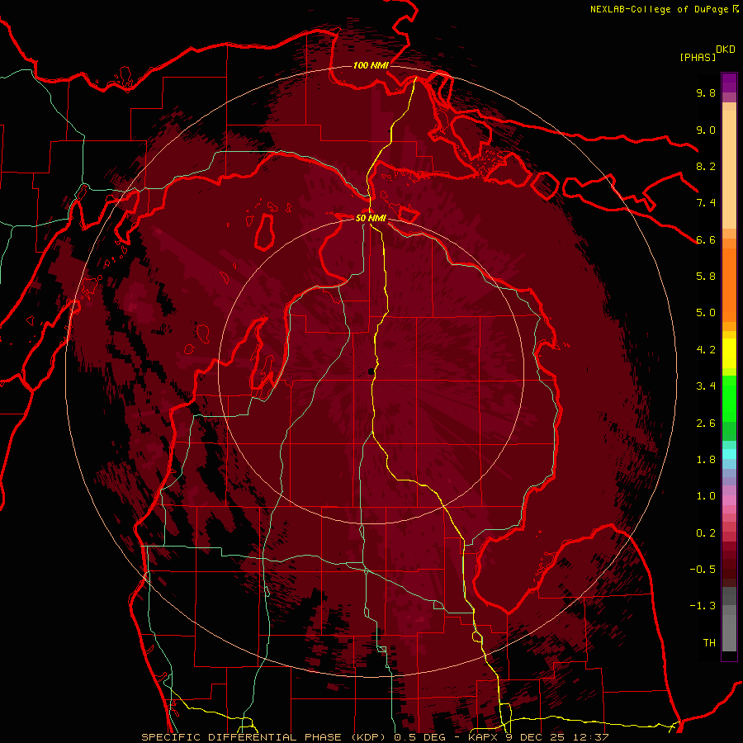Pick the yellow segment of the color bar
The width and height of the screenshot is (743, 743).
click(729, 353)
